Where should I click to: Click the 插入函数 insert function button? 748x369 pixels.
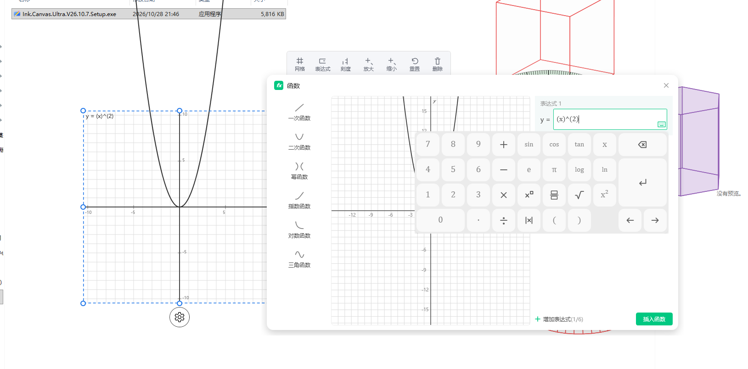click(654, 319)
